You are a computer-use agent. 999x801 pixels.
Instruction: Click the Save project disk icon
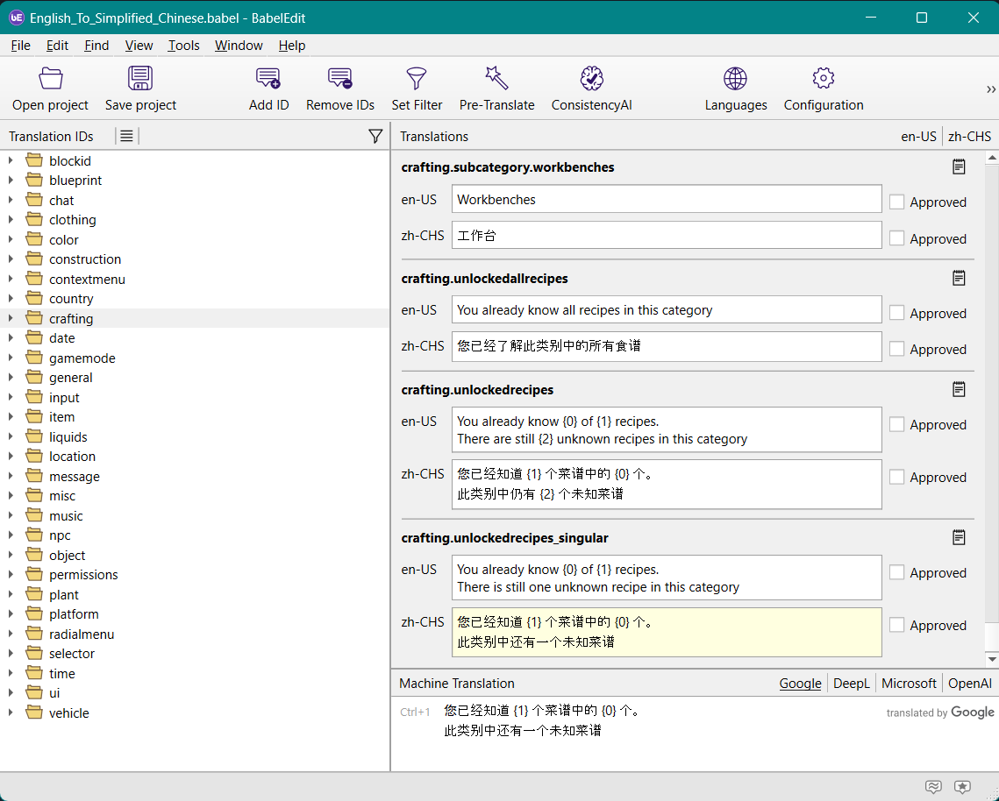point(140,79)
